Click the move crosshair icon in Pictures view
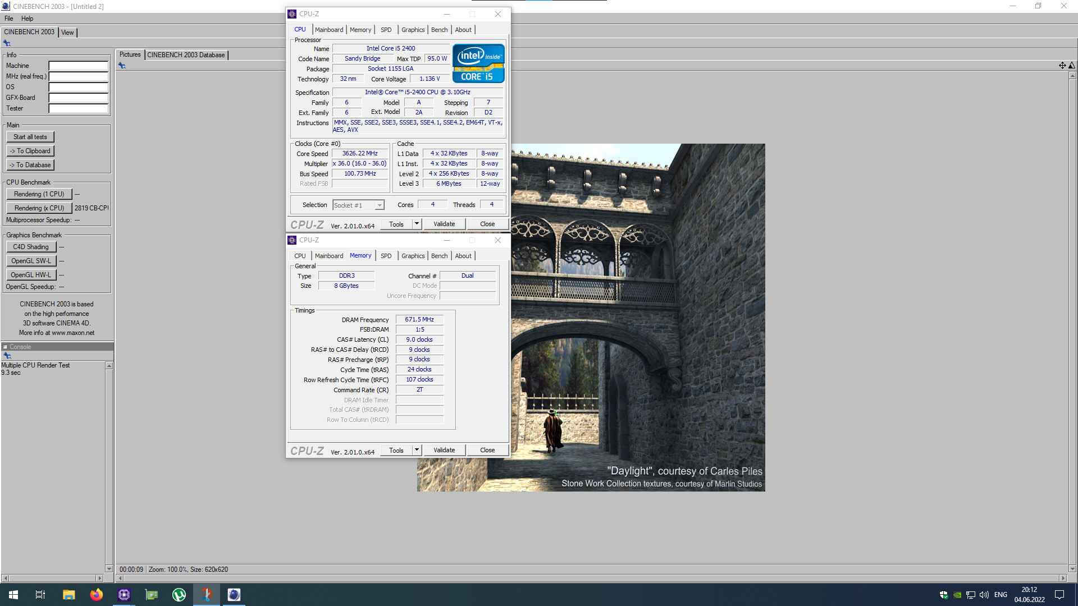 (1062, 66)
